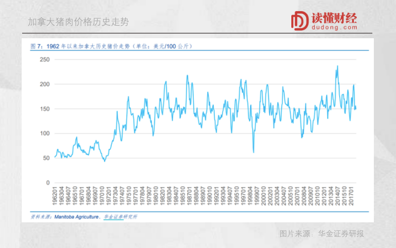Viewport: 396px width, 248px height.
Task: Select the slide title 加拿大猪肉价格历史走势
Action: tap(78, 22)
